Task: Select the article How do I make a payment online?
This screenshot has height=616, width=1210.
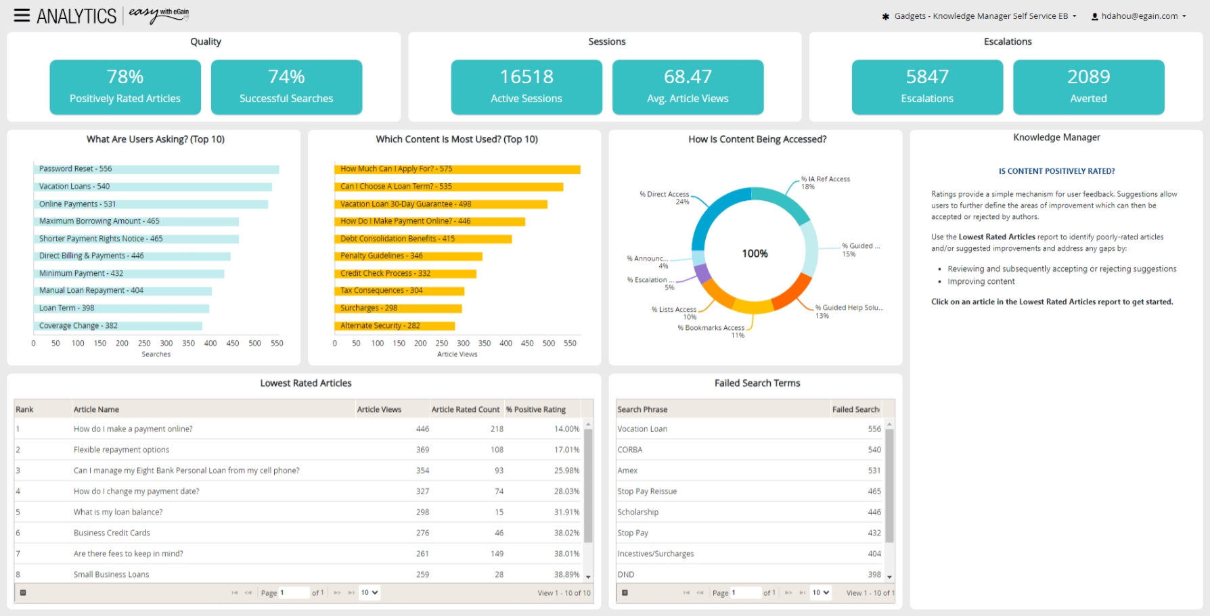Action: [133, 429]
